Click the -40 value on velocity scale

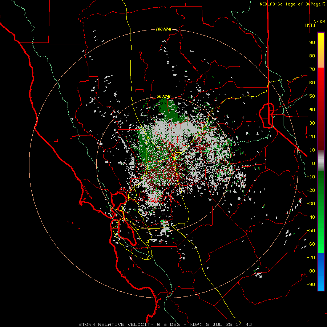pyautogui.click(x=311, y=217)
